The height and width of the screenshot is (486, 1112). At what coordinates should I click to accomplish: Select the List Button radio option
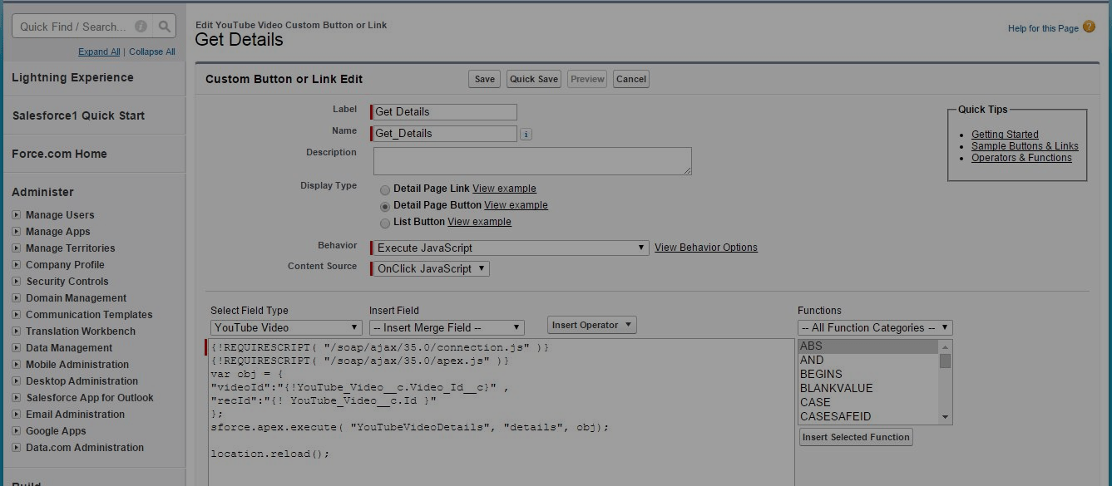[x=385, y=223]
